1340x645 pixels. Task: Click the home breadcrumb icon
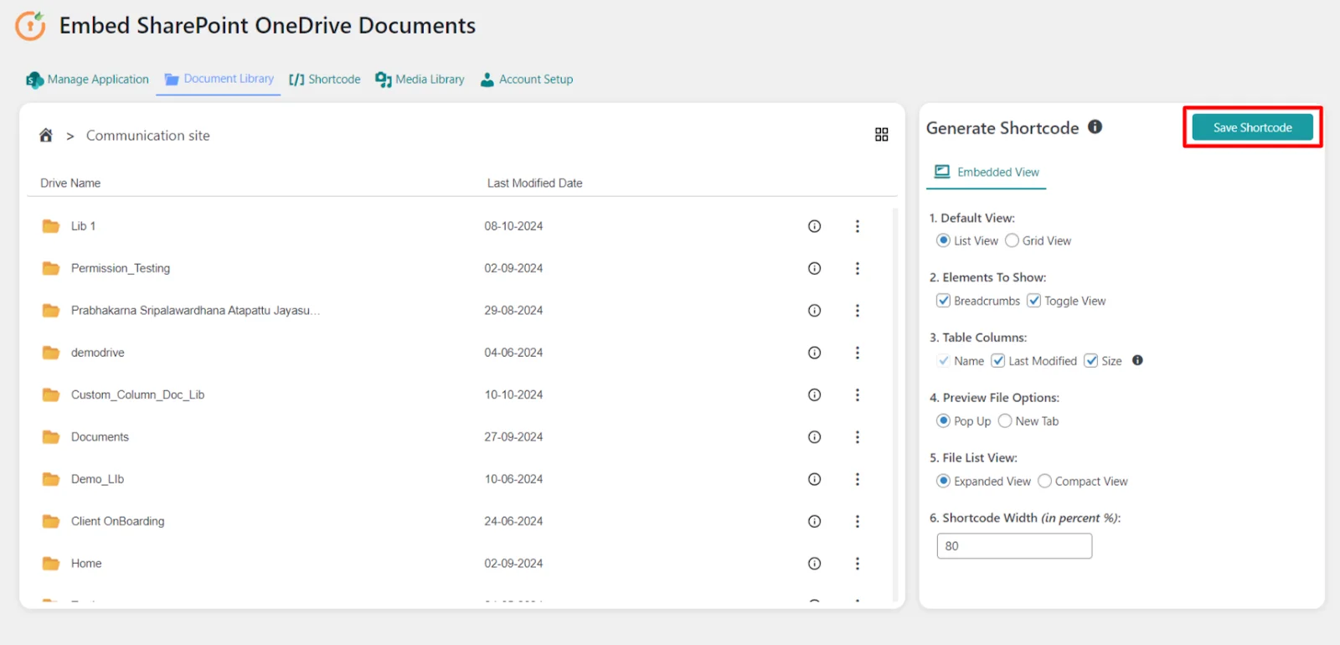coord(46,135)
